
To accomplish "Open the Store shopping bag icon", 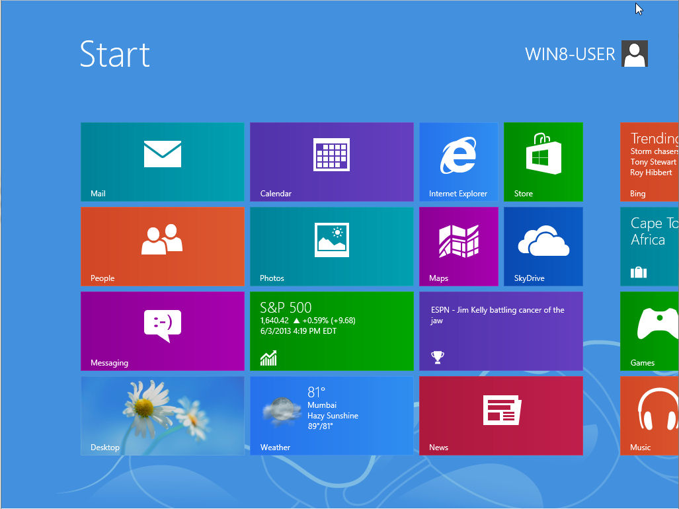I will coord(543,153).
